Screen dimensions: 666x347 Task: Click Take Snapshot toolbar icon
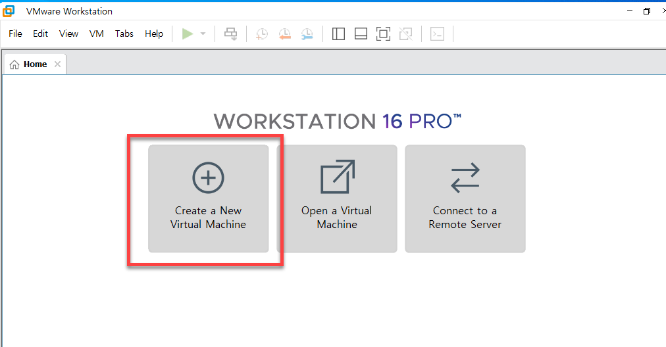click(262, 34)
